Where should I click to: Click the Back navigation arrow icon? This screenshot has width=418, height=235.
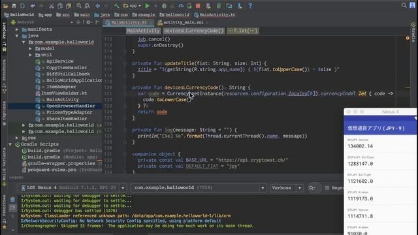(x=97, y=6)
